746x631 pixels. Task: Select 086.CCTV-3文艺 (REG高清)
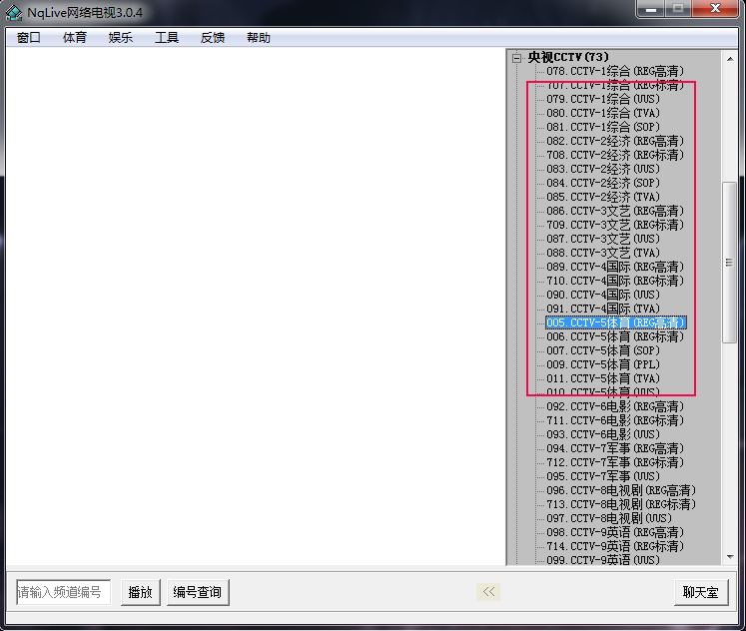(615, 211)
